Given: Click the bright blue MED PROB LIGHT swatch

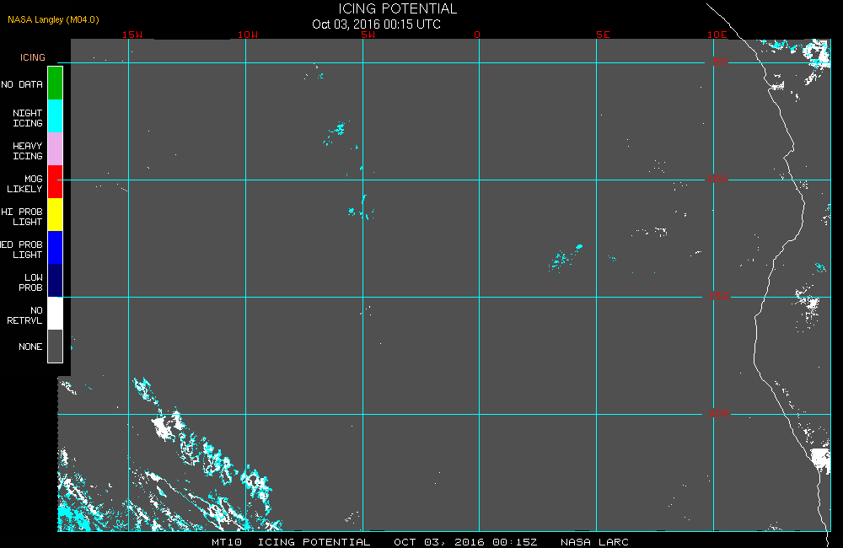Looking at the screenshot, I should point(56,247).
